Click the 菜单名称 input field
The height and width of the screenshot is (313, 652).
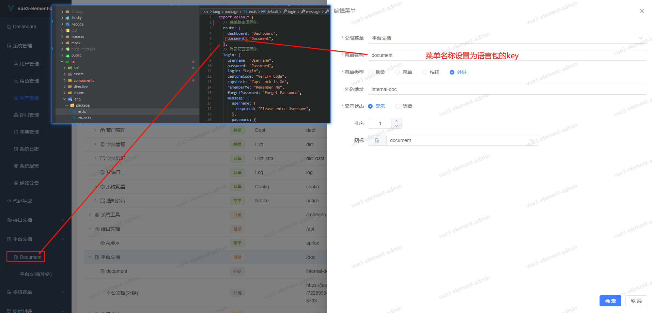point(507,55)
